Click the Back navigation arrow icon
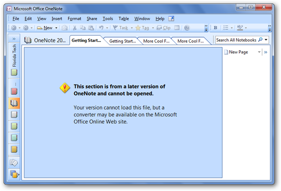The width and height of the screenshot is (281, 191). [14, 28]
